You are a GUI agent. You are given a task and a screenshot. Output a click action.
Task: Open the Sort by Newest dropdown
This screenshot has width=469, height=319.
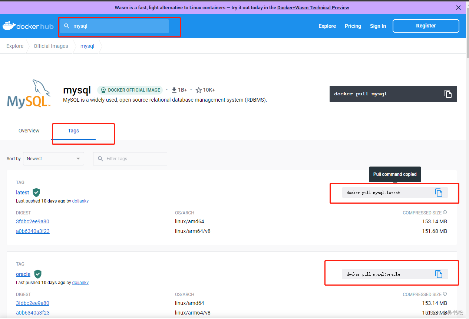click(x=53, y=159)
